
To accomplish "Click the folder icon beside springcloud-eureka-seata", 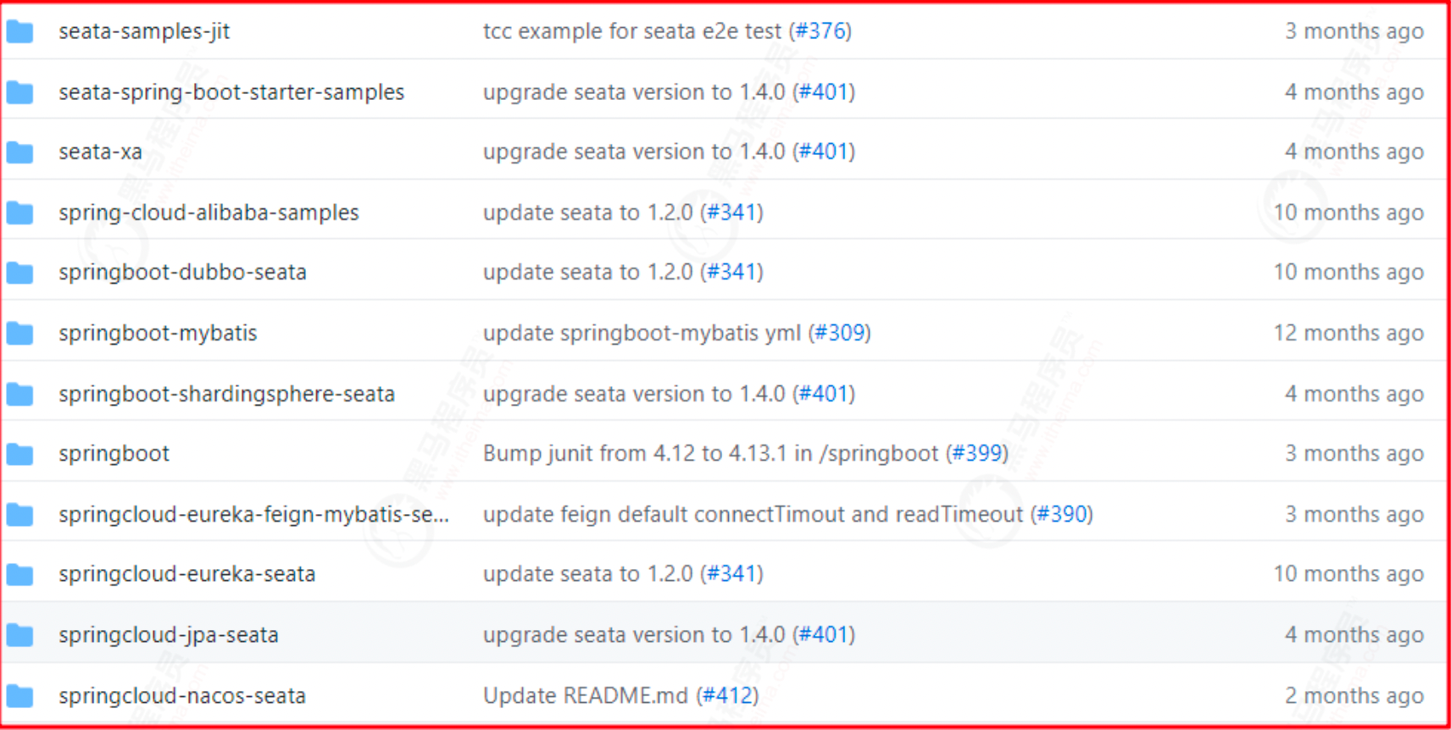I will [x=19, y=575].
